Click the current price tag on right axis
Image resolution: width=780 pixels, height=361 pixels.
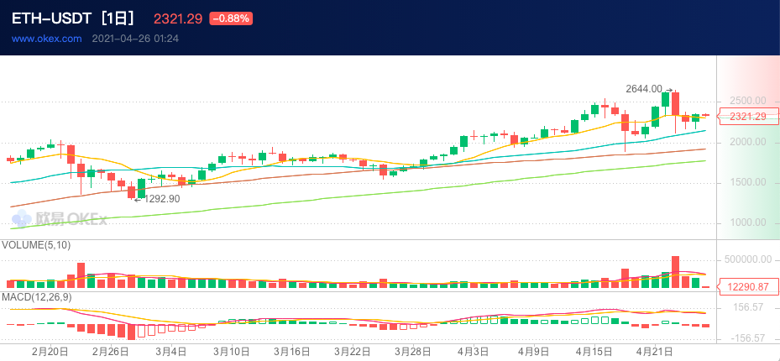point(747,117)
